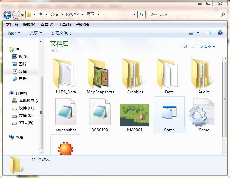This screenshot has width=230, height=178.
Task: Open the view options dropdown arrow
Action: point(198,33)
